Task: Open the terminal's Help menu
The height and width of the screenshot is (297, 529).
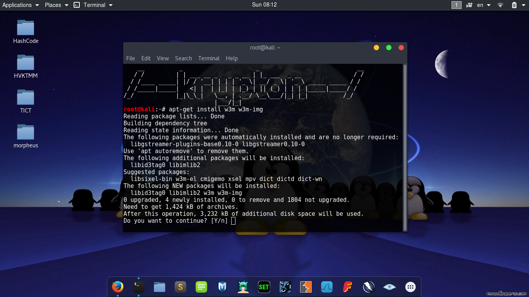Action: [232, 58]
